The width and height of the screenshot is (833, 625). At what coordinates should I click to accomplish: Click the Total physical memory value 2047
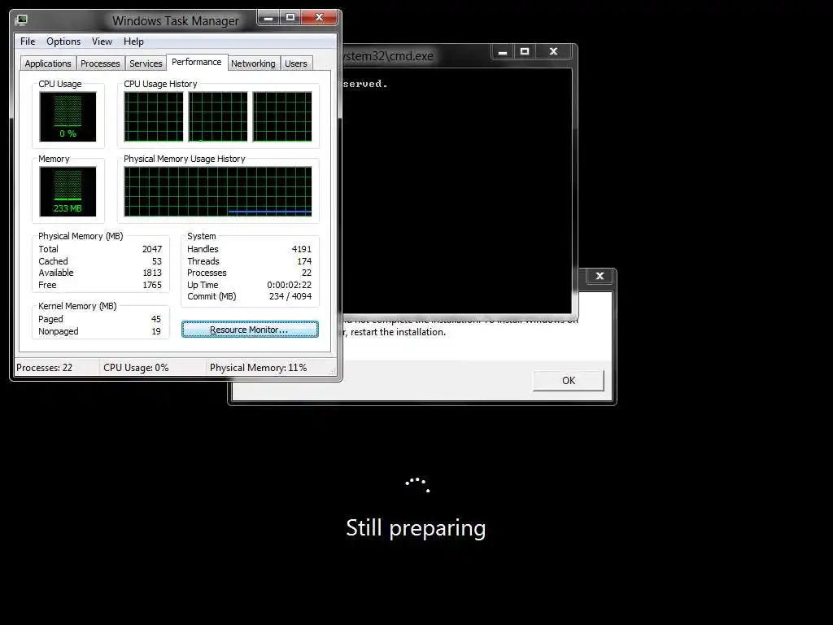[152, 249]
